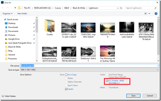
Task: Click the Desktop folder icon in sidebar
Action: coord(6,23)
